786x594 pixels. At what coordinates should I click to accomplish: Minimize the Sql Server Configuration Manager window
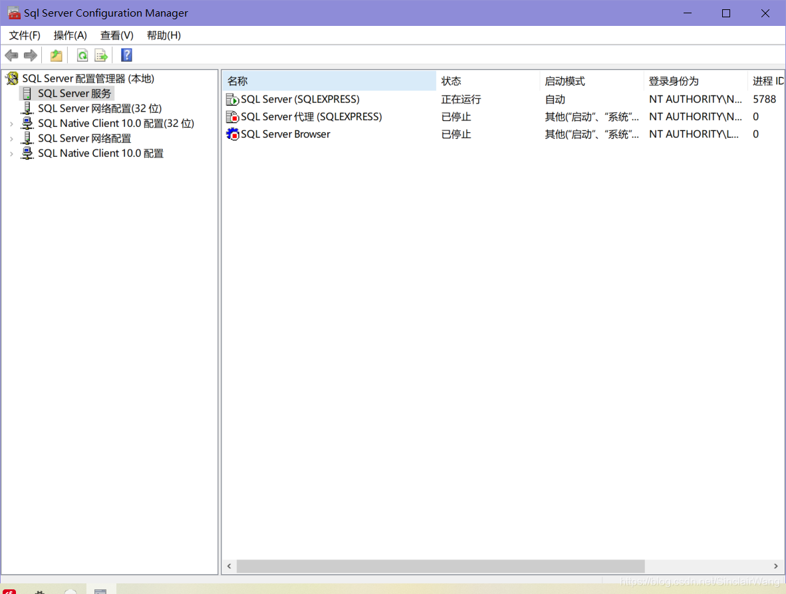pos(688,13)
